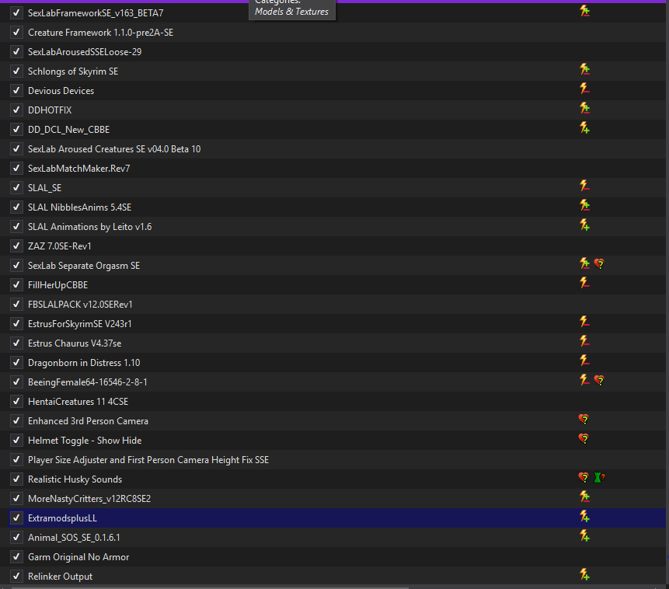Click the overwritten conflict icon for Devious Devices
669x589 pixels.
[x=584, y=89]
